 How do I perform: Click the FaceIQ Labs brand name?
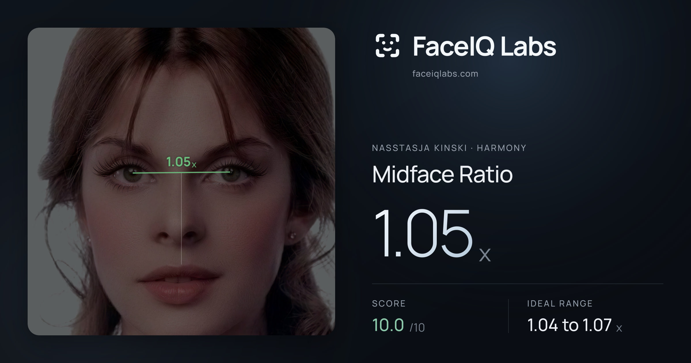(x=484, y=46)
